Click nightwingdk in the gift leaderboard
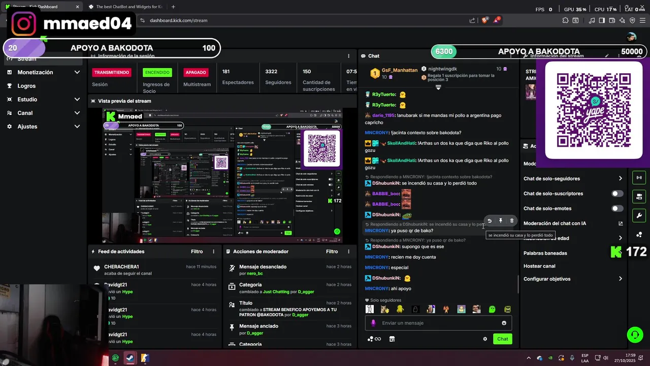 coord(443,69)
